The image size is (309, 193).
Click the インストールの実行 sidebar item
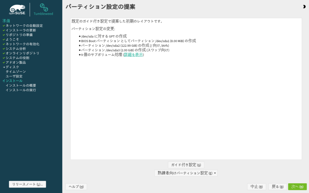(21, 90)
